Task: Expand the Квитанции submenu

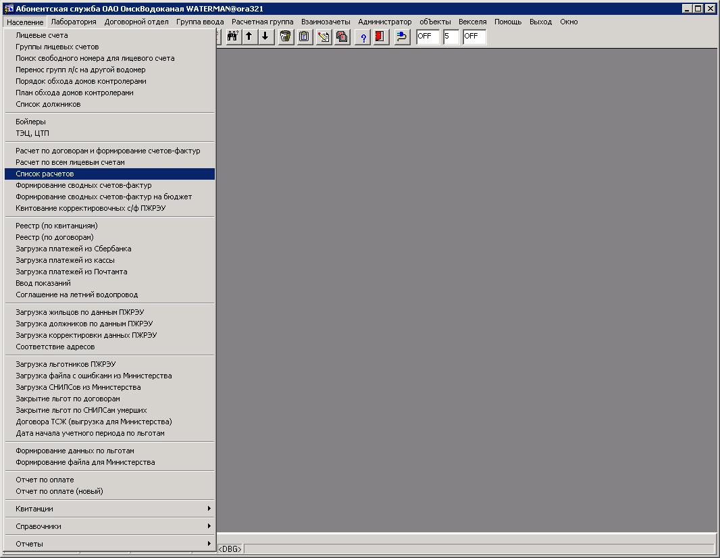Action: (x=109, y=509)
